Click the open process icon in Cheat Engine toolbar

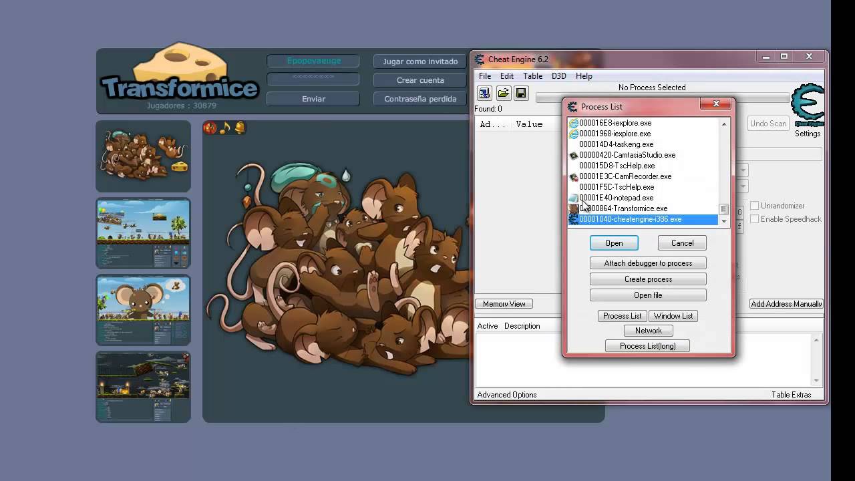tap(484, 94)
